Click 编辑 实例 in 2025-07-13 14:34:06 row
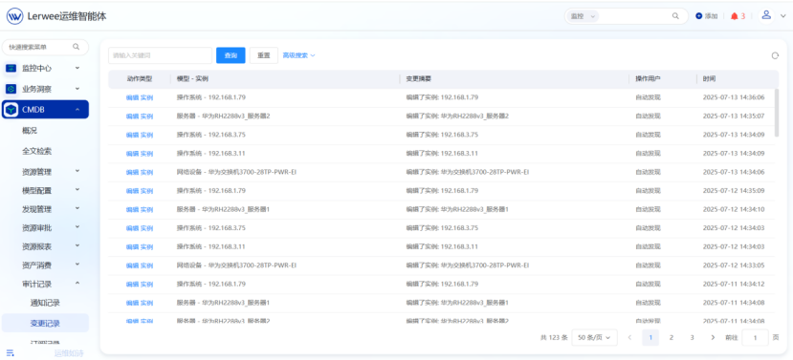 point(140,172)
